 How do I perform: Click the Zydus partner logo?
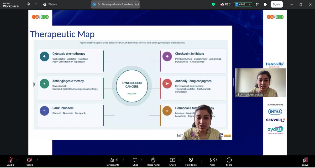[275, 130]
